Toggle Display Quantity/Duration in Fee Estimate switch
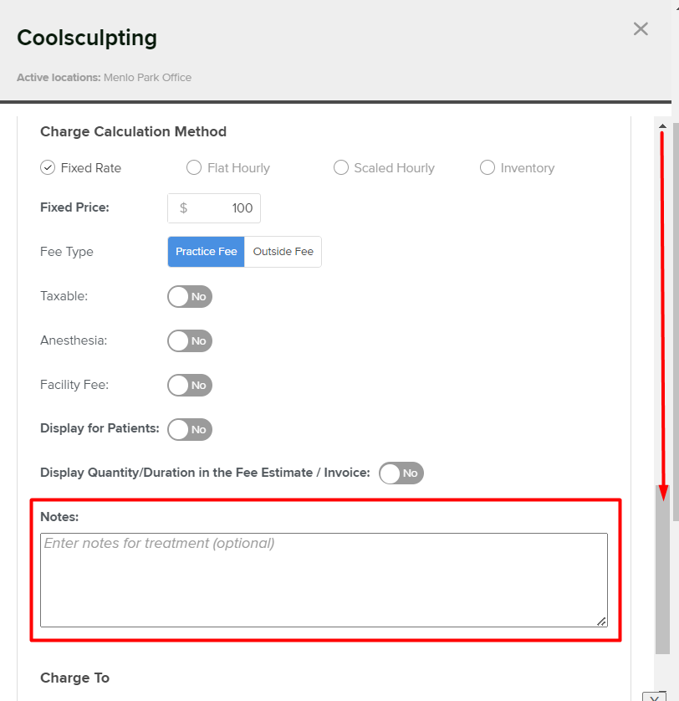Viewport: 679px width, 701px height. 401,473
